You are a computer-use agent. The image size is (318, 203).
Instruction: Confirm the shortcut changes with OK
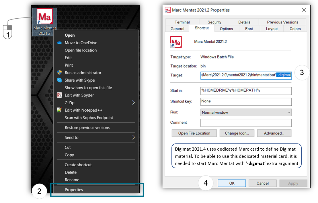(x=232, y=183)
